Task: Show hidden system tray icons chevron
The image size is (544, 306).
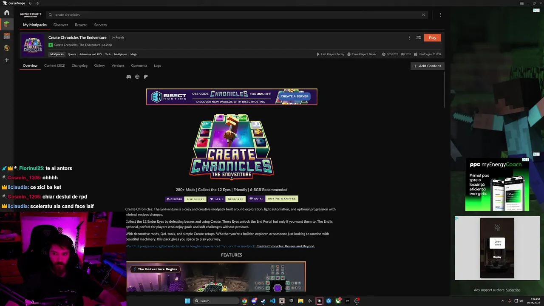Action: pos(503,301)
